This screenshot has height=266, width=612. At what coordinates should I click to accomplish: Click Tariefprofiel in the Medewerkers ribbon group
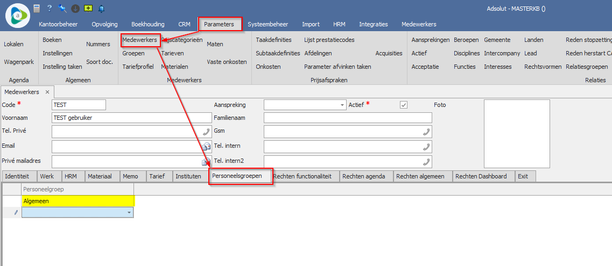click(x=138, y=67)
